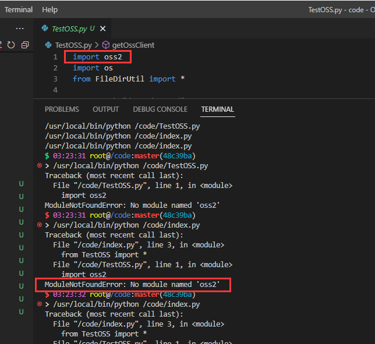Viewport: 375px width, 344px height.
Task: Switch to the PROBLEMS panel tab
Action: pyautogui.click(x=62, y=109)
